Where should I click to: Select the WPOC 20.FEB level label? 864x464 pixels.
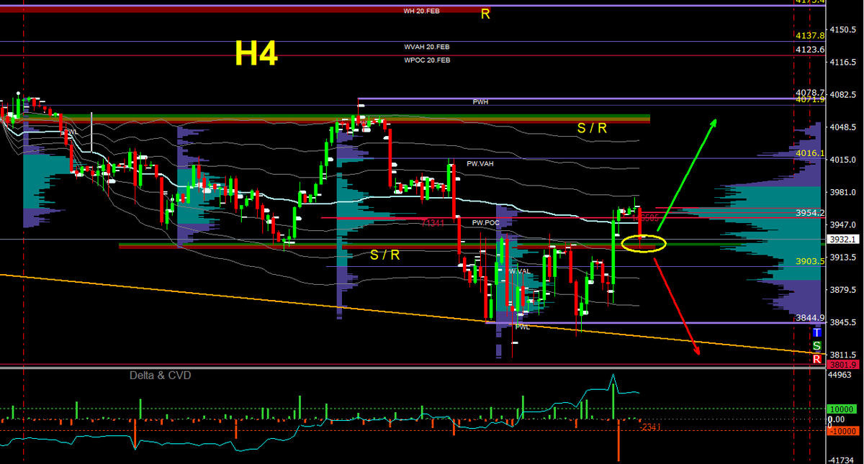click(x=427, y=60)
